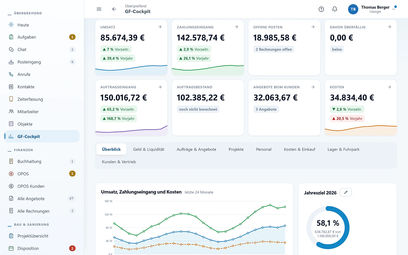Open Kosten card arrow
The image size is (408, 255).
tap(389, 87)
